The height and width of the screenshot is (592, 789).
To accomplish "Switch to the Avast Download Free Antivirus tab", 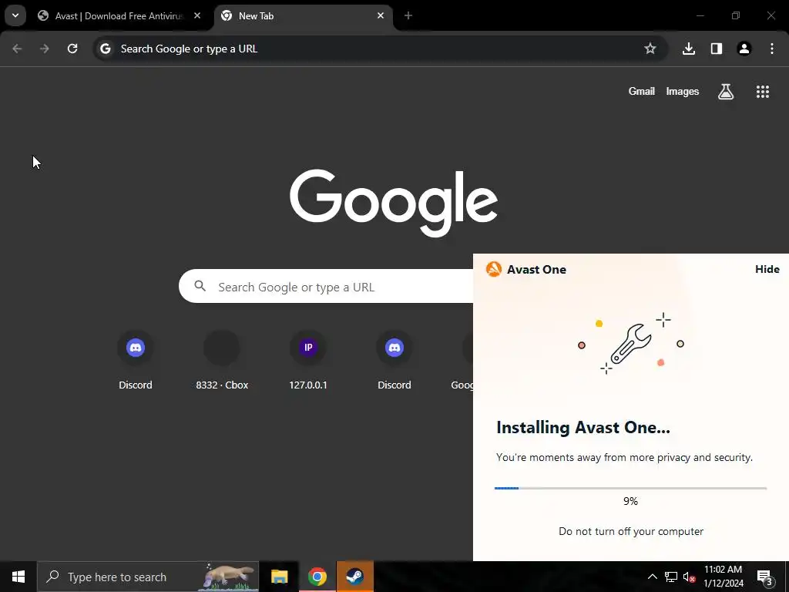I will tap(119, 16).
